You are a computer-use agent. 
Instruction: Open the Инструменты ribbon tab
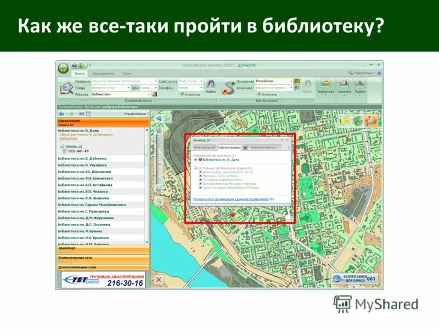[x=104, y=73]
